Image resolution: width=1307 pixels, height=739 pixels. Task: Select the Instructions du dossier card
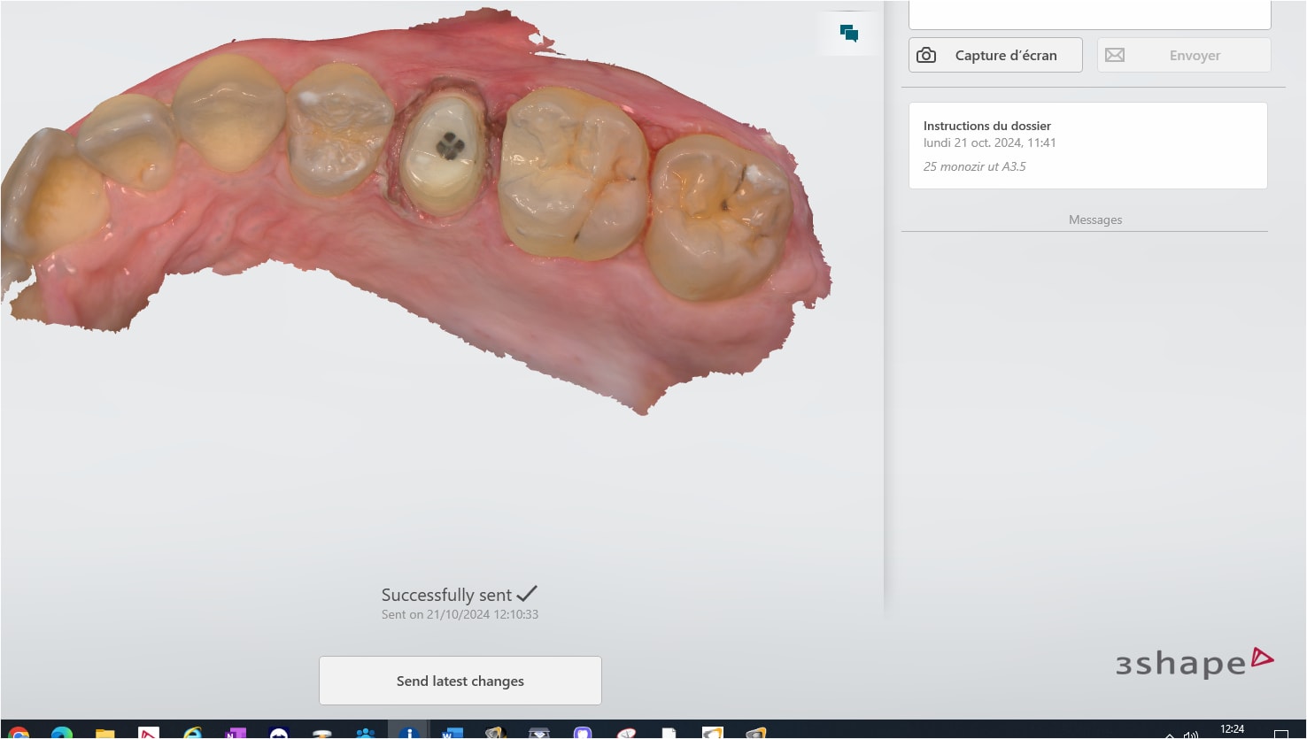1087,145
